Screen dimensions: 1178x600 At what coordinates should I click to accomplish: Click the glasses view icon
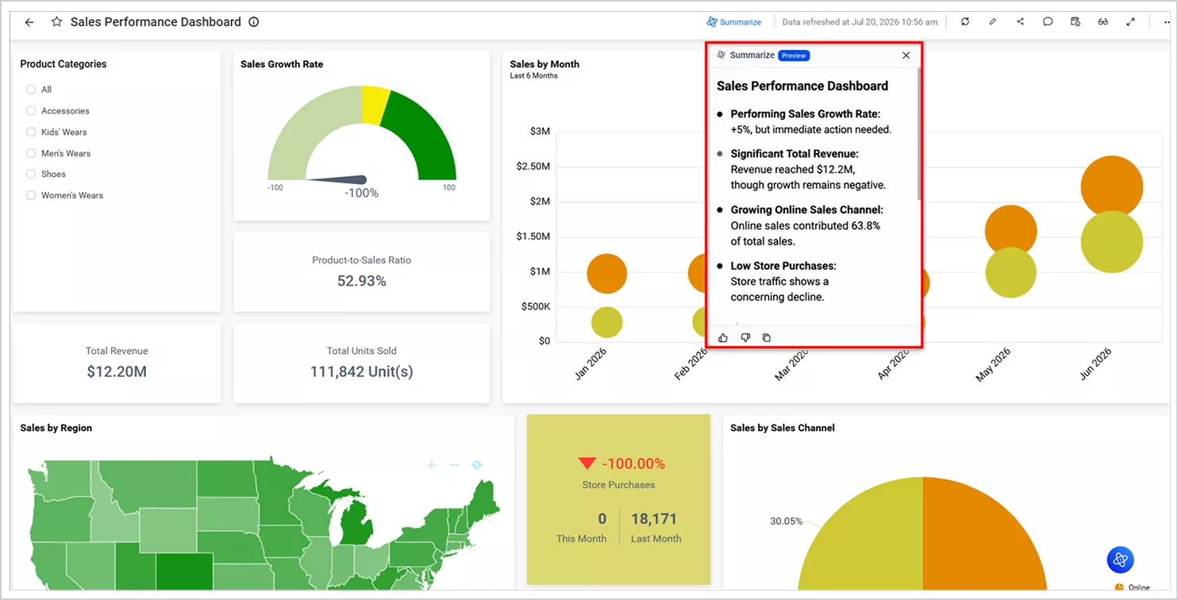pos(1103,22)
